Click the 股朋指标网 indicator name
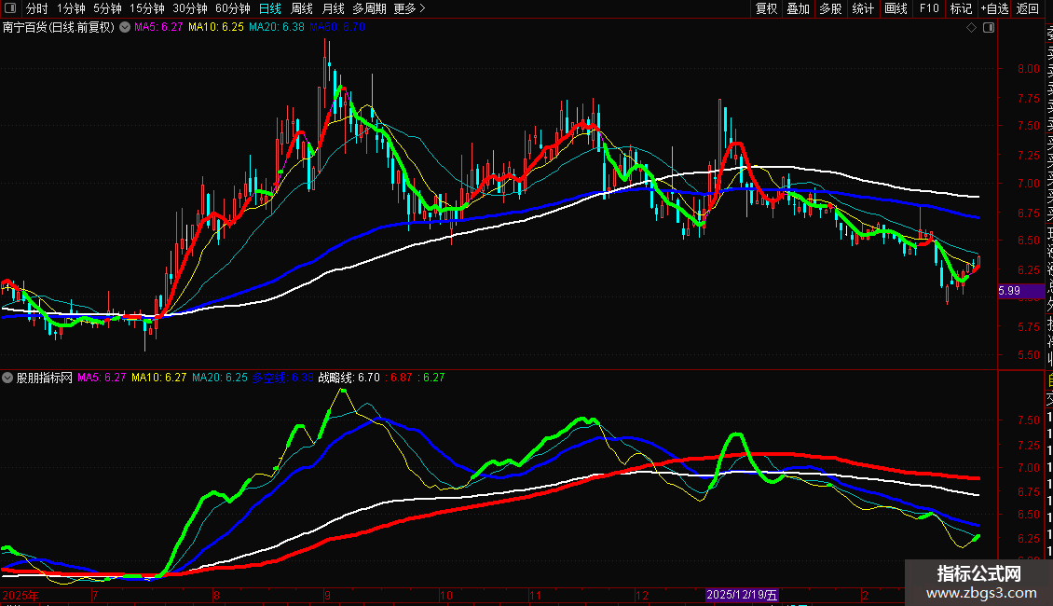Screen dimensions: 1053x606 click(x=45, y=378)
